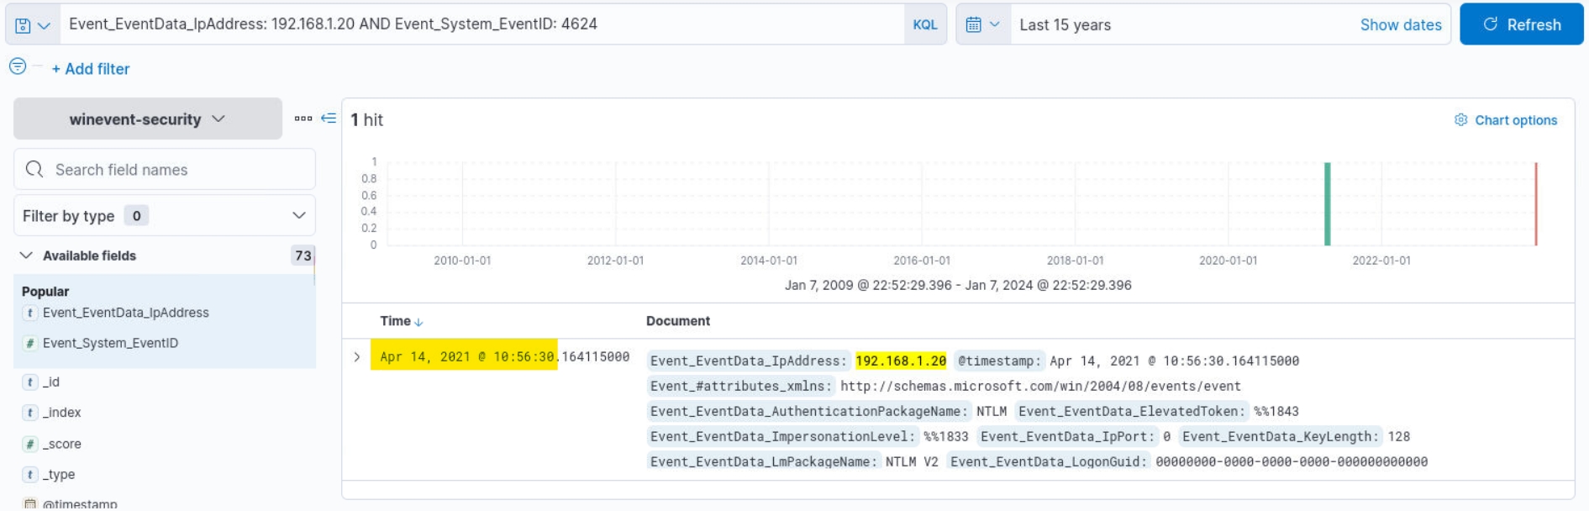Open the saved query menu icon
Image resolution: width=1589 pixels, height=511 pixels.
(32, 25)
